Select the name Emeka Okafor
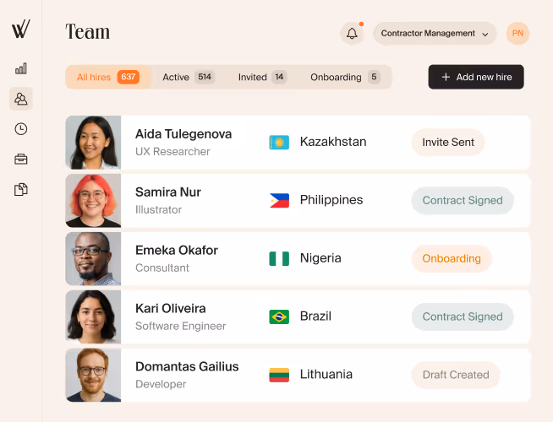This screenshot has width=553, height=422. (x=177, y=250)
